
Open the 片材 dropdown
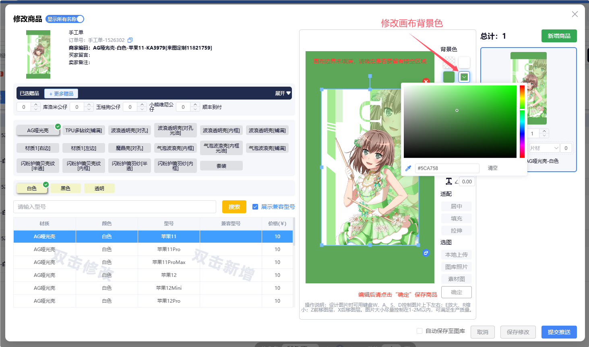[x=544, y=148]
